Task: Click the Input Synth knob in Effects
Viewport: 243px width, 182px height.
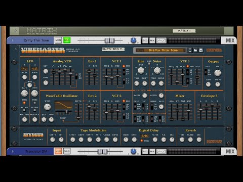Action: (x=53, y=140)
